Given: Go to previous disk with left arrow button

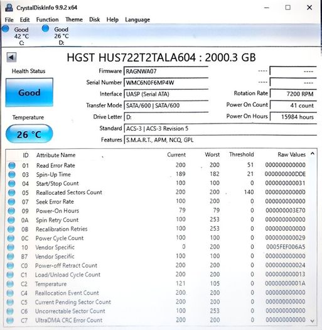Looking at the screenshot, I should [x=11, y=57].
